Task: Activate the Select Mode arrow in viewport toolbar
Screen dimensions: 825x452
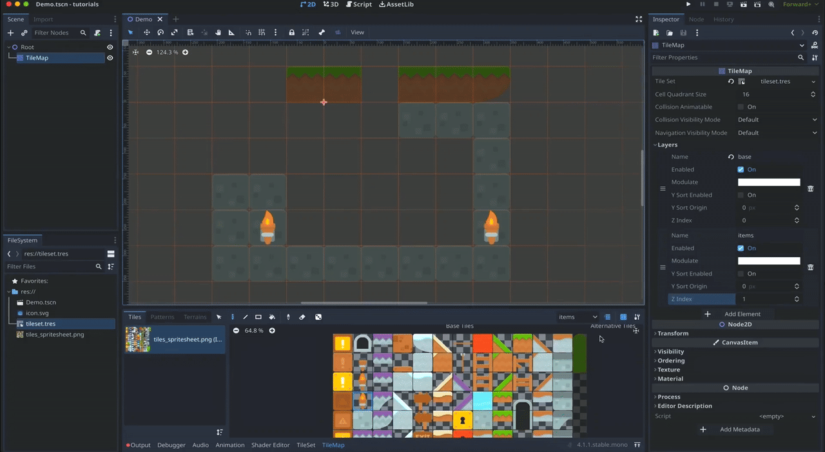Action: tap(130, 32)
